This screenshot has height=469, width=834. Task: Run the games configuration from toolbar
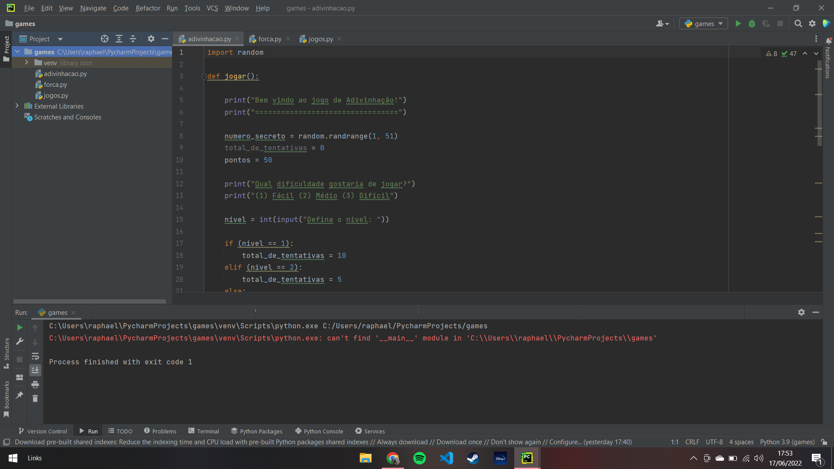click(738, 23)
